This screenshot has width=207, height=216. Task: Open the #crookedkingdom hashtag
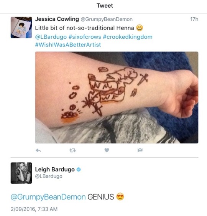(x=128, y=37)
